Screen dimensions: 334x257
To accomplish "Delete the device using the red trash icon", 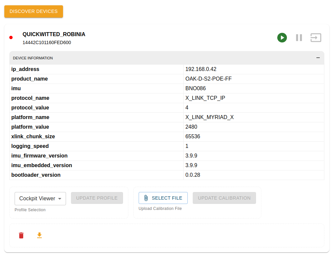I will (x=21, y=235).
